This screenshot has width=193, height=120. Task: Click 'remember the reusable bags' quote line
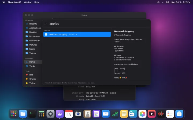[x=127, y=64]
